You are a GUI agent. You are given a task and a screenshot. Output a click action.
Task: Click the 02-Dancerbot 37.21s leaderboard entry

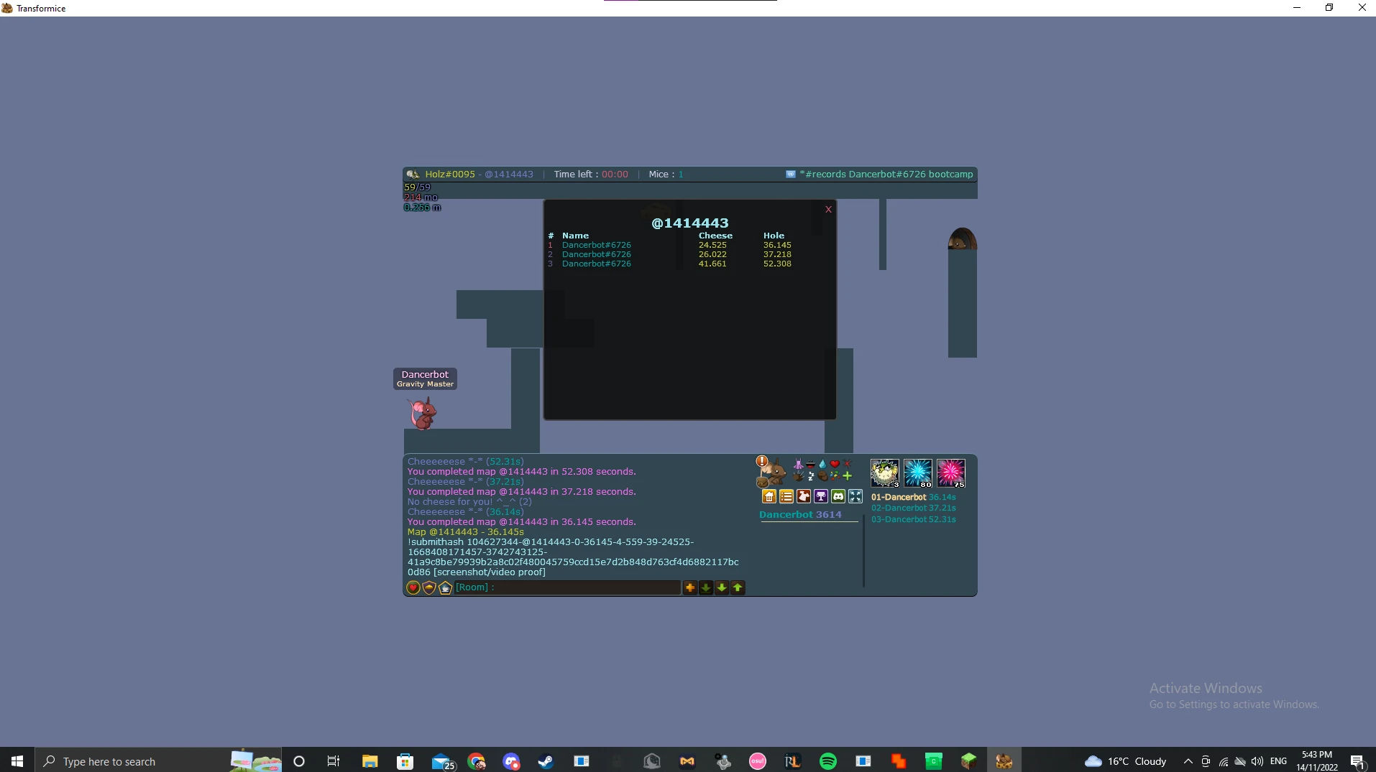point(914,508)
